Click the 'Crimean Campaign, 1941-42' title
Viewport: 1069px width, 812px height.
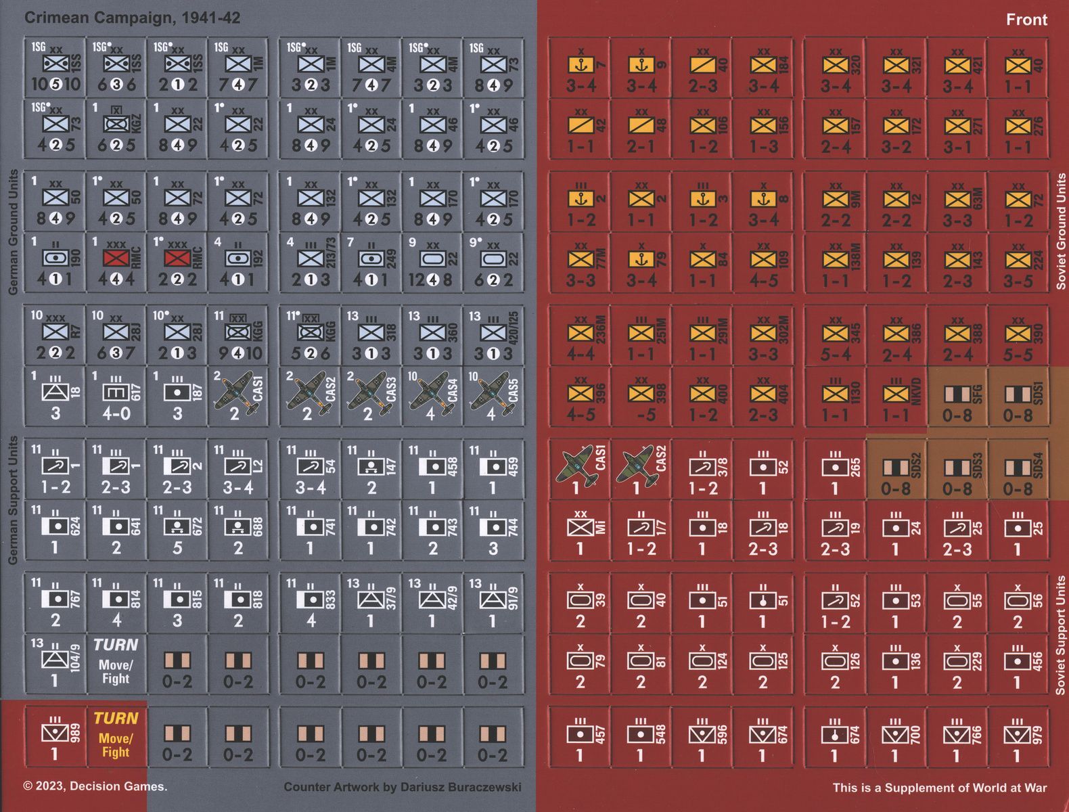(x=132, y=18)
